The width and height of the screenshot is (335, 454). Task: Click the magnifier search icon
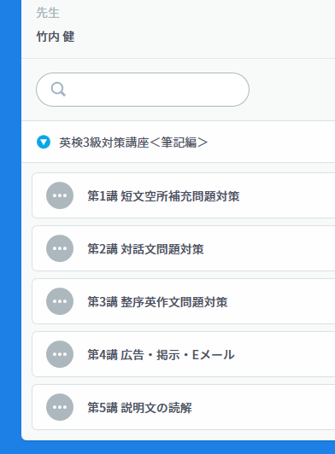pos(58,89)
